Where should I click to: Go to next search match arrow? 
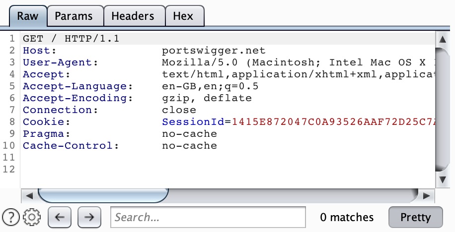(x=89, y=217)
